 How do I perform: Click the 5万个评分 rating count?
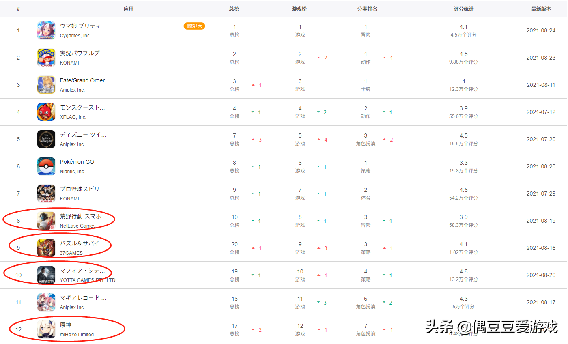click(x=464, y=307)
